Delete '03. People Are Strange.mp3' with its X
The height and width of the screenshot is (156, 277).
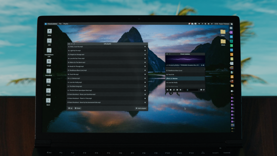point(145,54)
